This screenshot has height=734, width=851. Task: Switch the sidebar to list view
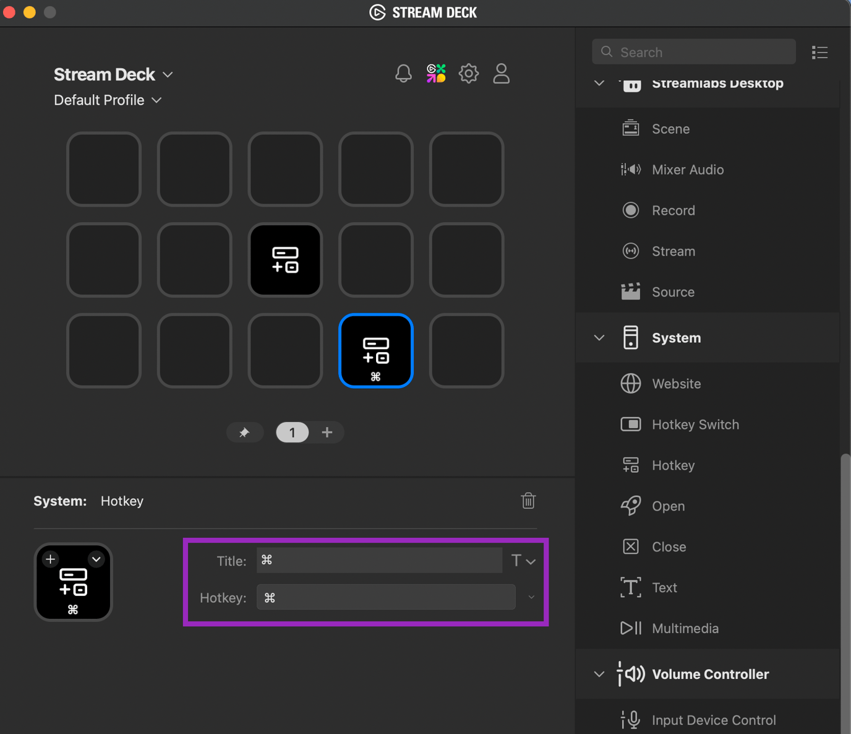[819, 52]
